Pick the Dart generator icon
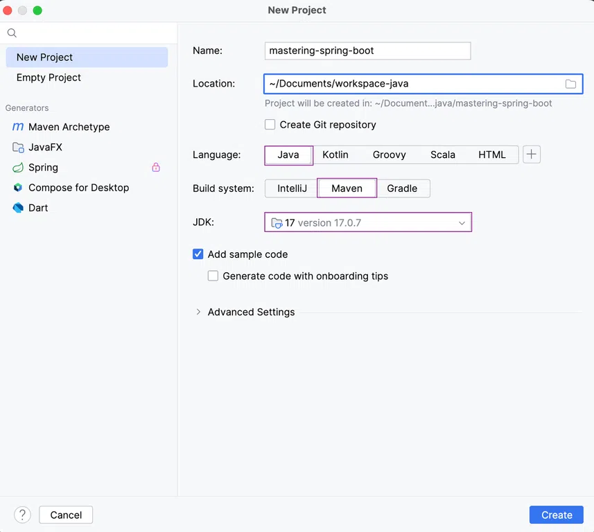The height and width of the screenshot is (532, 594). pos(18,208)
